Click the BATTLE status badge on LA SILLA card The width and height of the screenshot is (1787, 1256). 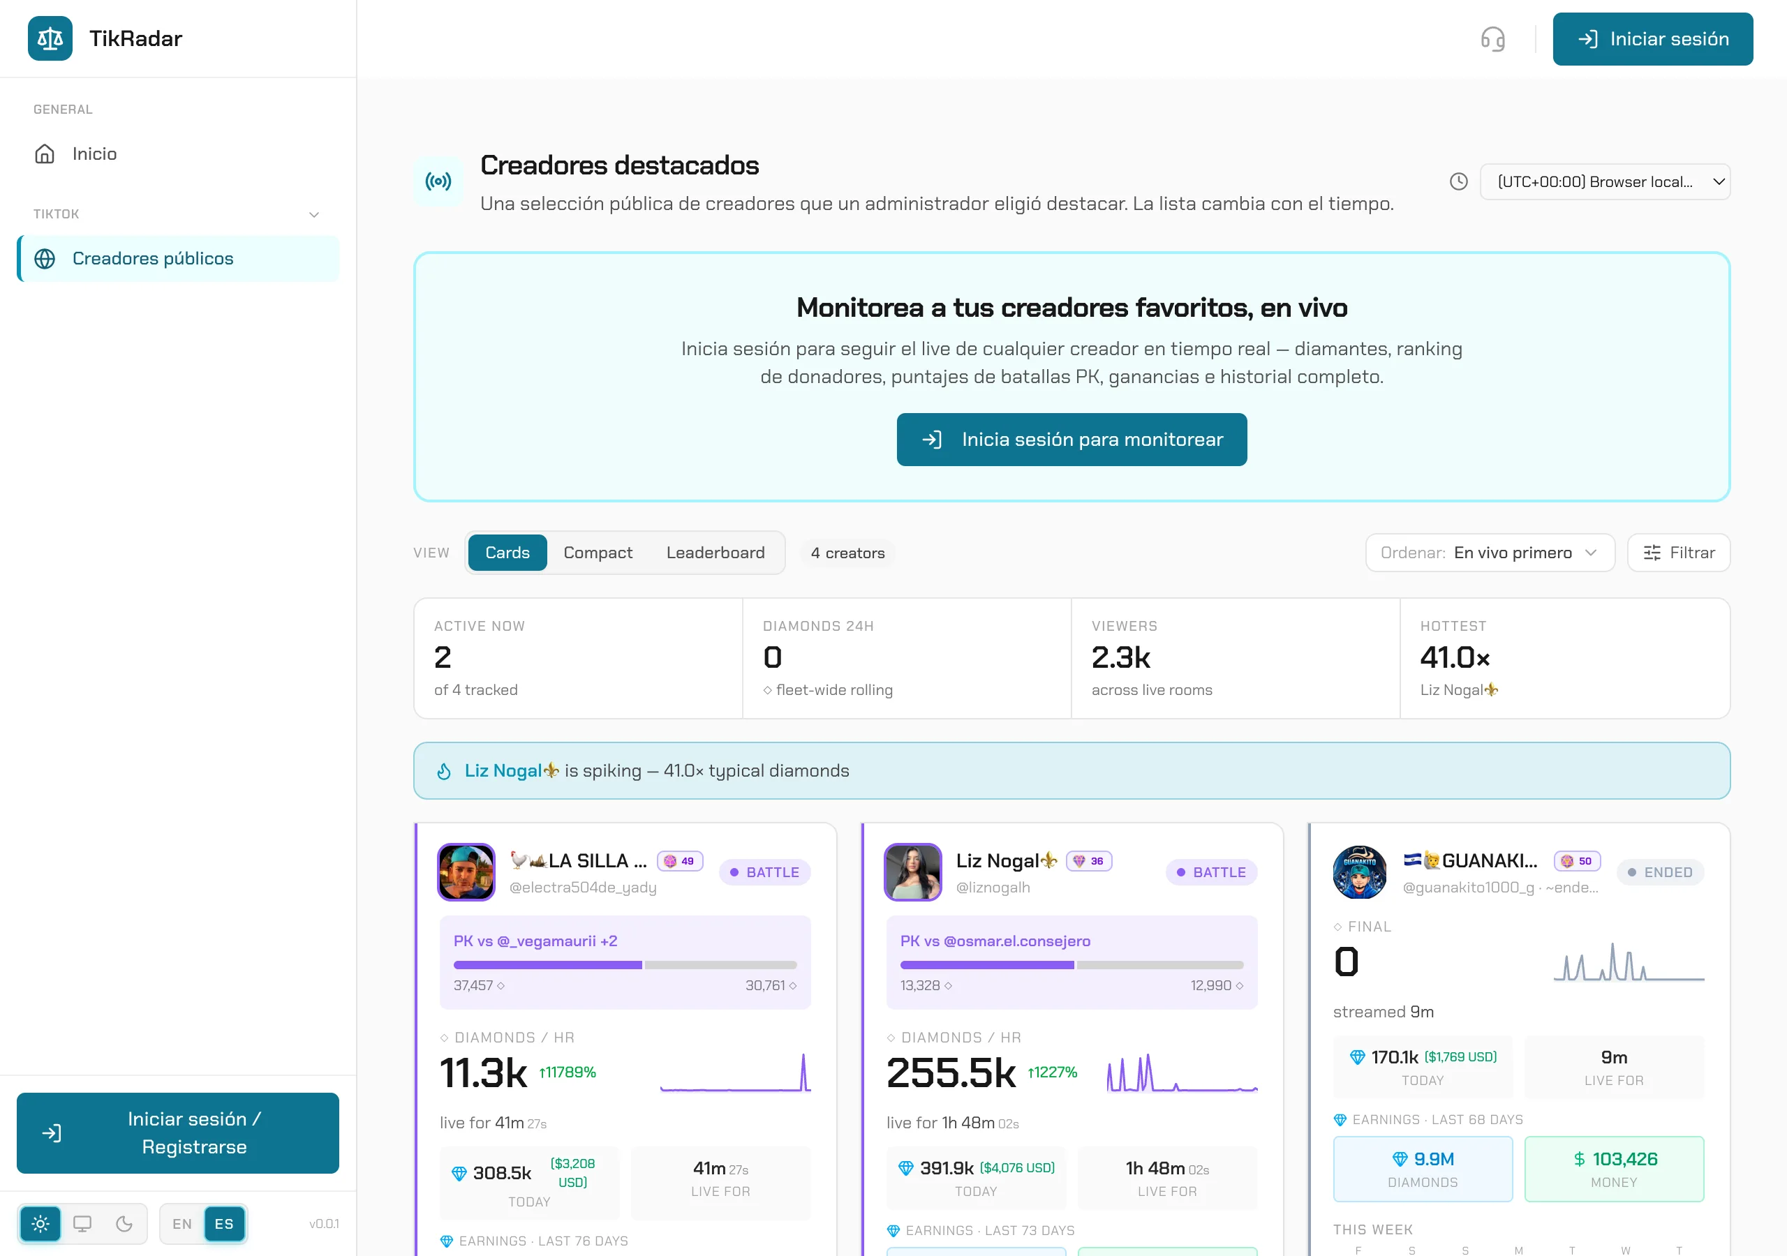tap(765, 872)
